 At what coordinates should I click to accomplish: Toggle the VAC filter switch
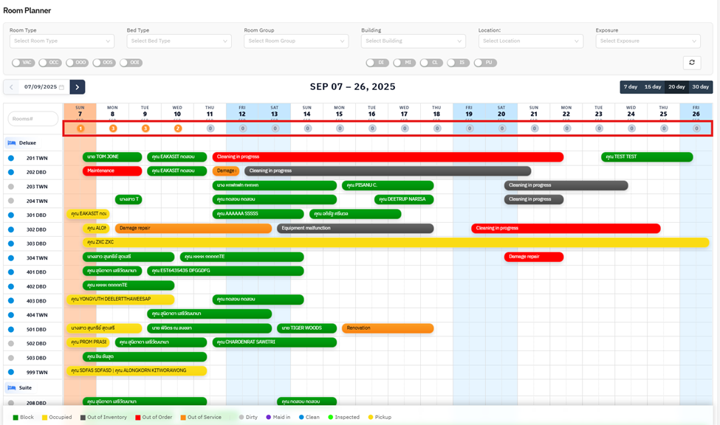click(23, 63)
